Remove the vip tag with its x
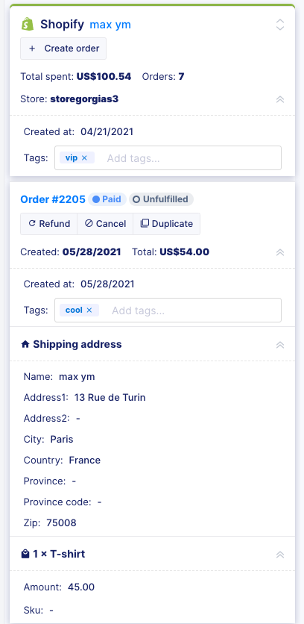 coord(84,158)
